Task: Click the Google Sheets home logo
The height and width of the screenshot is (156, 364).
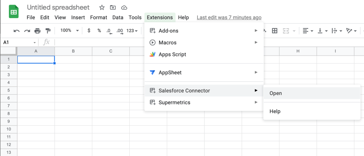Action: pyautogui.click(x=14, y=12)
